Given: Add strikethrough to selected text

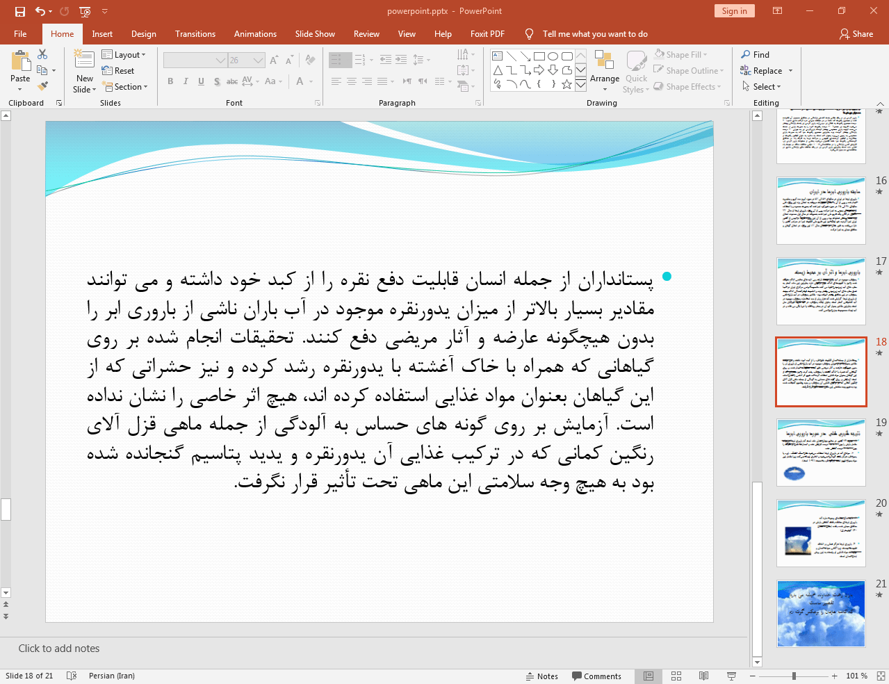Looking at the screenshot, I should click(x=231, y=81).
